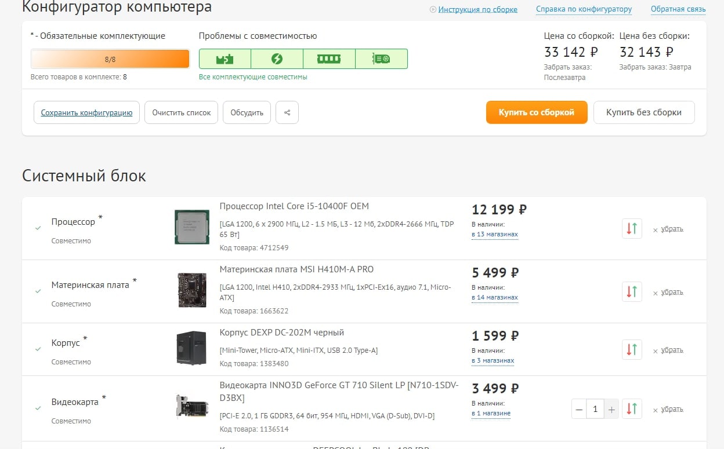Screen dimensions: 724x449
Task: Open the configurator help link
Action: coord(584,9)
